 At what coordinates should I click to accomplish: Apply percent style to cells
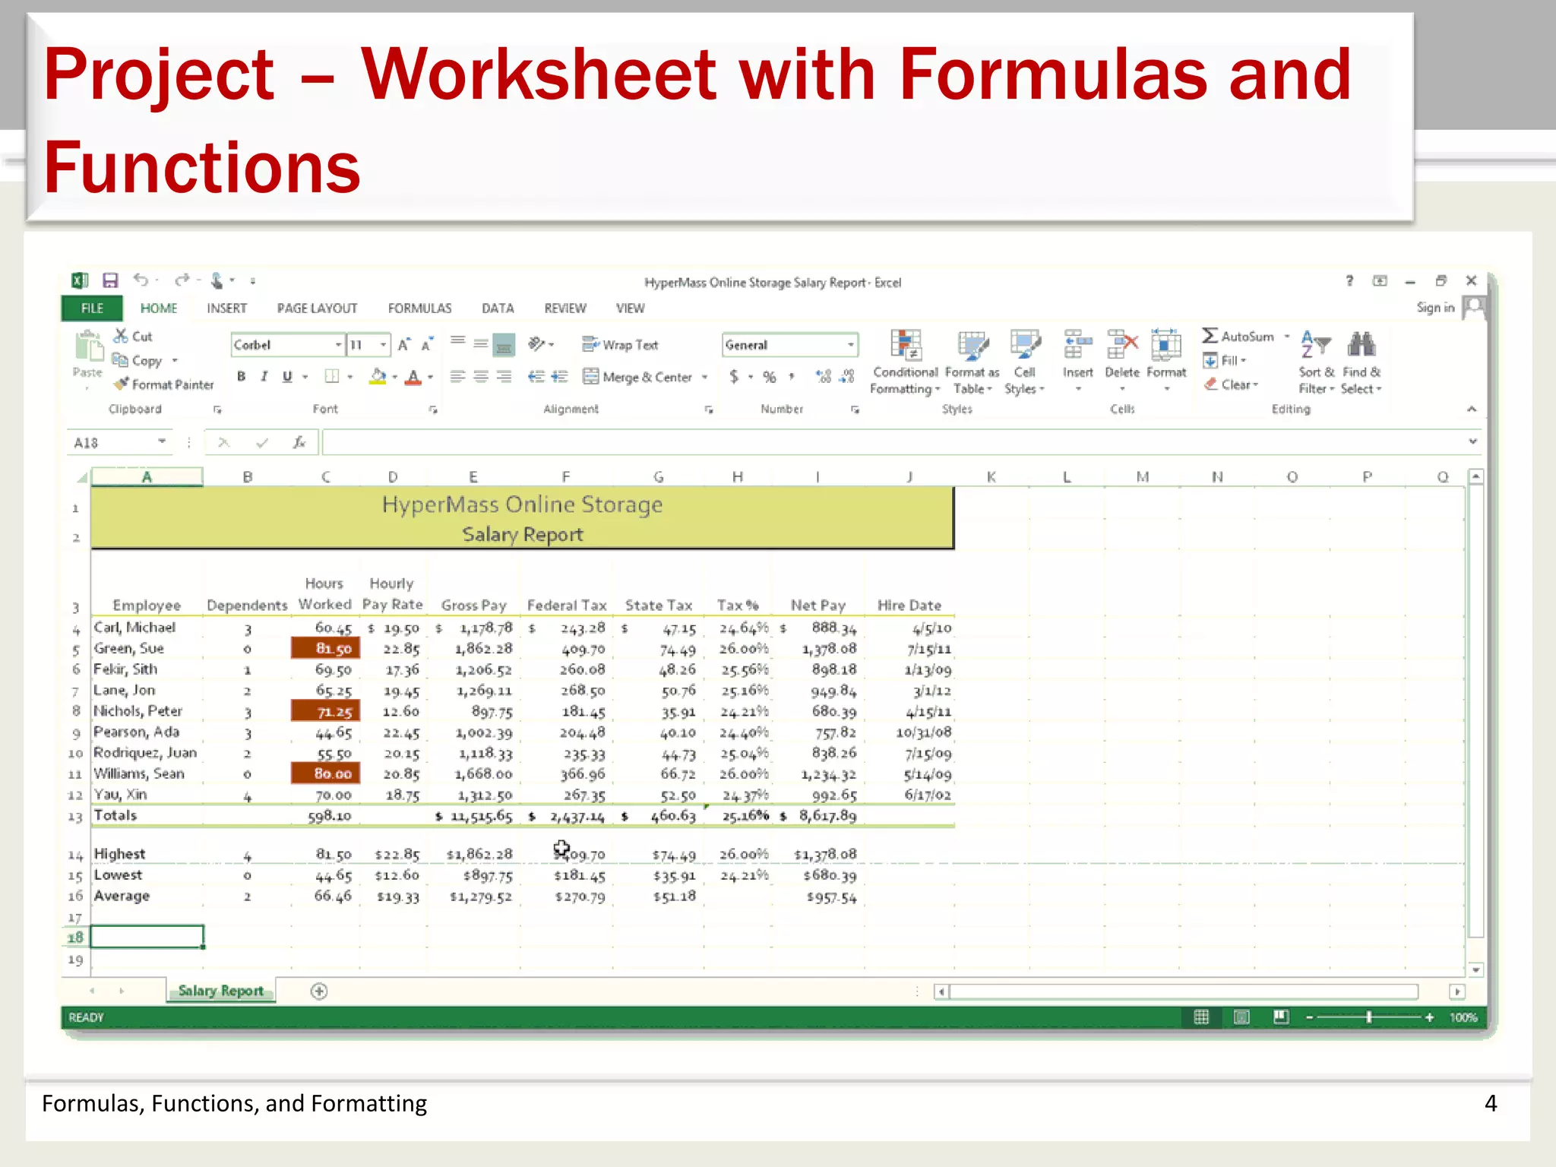pos(770,377)
